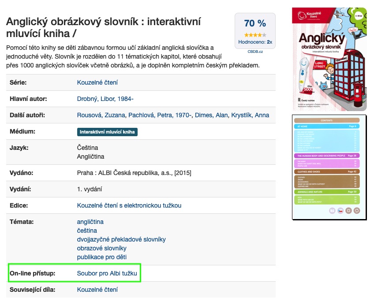
Task: Open the Kouzelné čtení series link
Action: [x=97, y=82]
